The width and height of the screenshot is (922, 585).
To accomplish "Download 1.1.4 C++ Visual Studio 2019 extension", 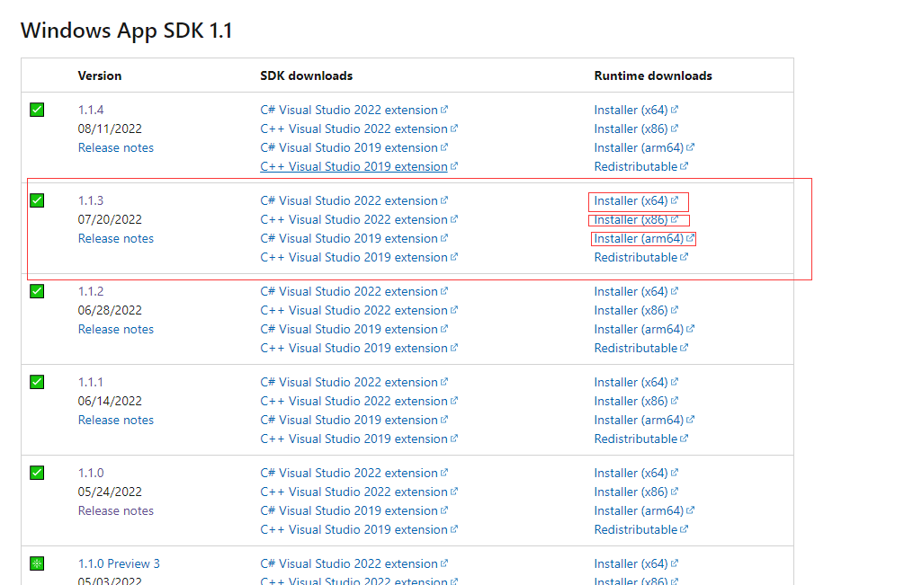I will [359, 166].
